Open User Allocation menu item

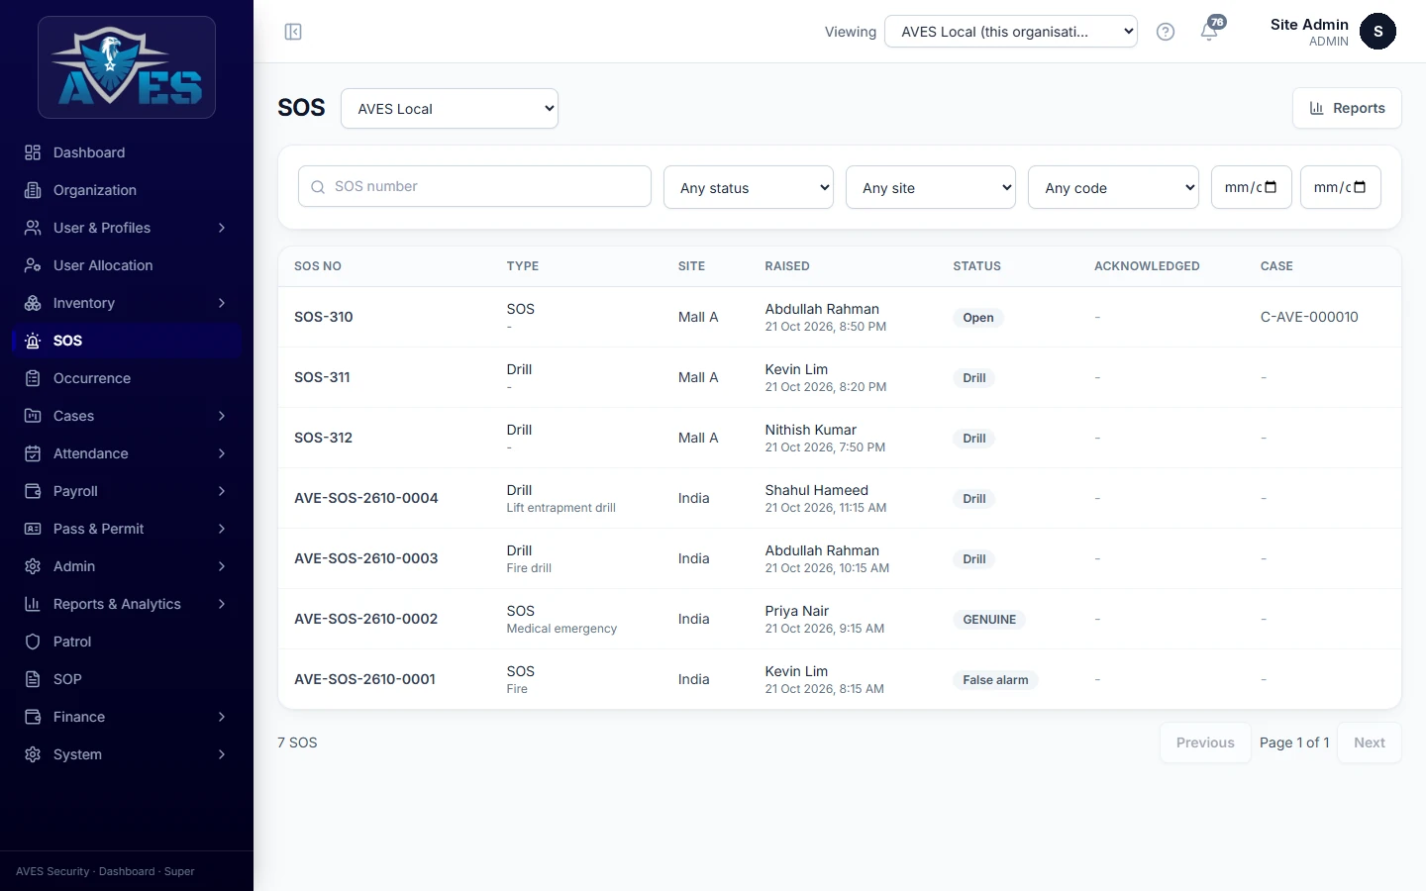coord(127,265)
